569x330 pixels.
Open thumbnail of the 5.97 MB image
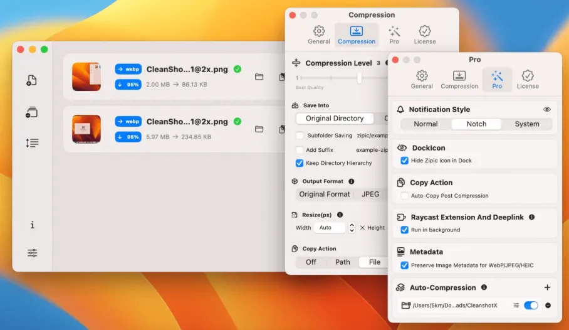[86, 129]
